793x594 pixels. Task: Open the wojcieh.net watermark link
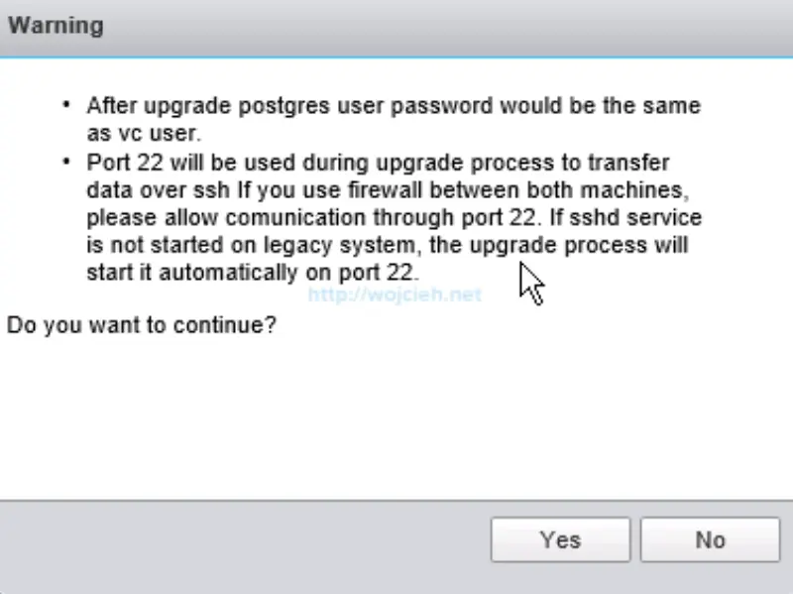[x=394, y=295]
